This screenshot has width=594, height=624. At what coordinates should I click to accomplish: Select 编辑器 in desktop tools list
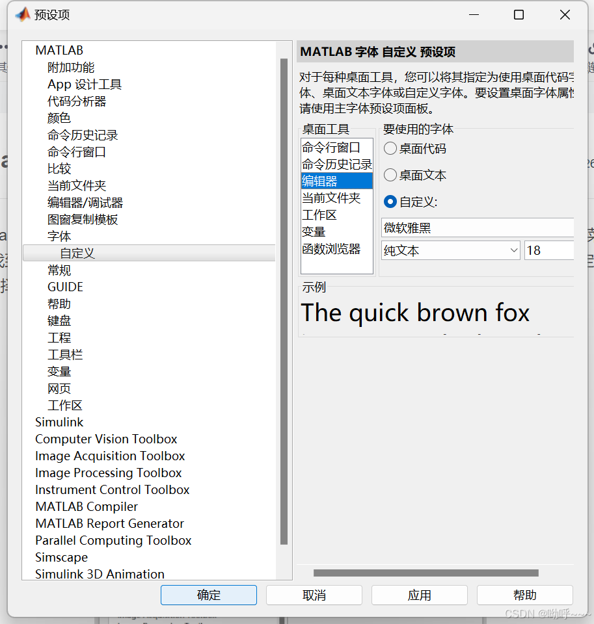point(336,181)
